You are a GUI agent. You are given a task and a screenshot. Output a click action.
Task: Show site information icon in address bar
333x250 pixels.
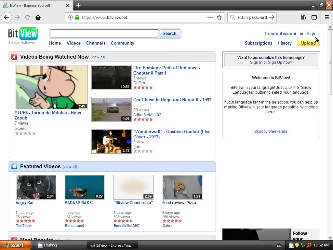pyautogui.click(x=70, y=17)
